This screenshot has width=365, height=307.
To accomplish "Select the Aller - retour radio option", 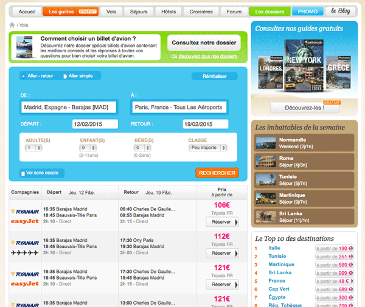I will [24, 76].
